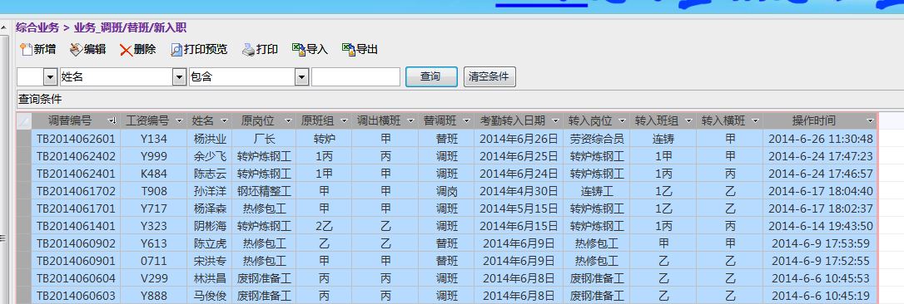This screenshot has height=304, width=904.
Task: Open filter arrow on 替调班 column
Action: [466, 121]
